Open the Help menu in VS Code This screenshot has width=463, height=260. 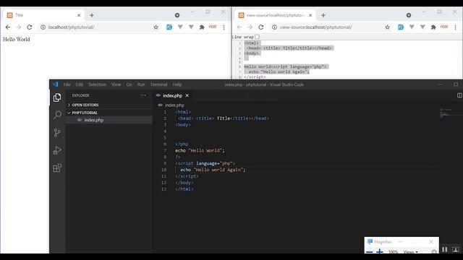tap(177, 84)
